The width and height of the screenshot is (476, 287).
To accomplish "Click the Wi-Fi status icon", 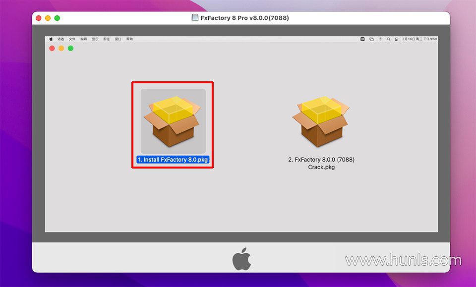I will 380,39.
